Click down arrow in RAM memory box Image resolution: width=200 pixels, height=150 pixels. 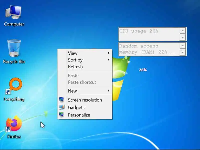(x=182, y=52)
